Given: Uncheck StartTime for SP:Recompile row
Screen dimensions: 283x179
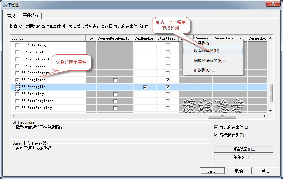Looking at the screenshot, I should coord(168,87).
